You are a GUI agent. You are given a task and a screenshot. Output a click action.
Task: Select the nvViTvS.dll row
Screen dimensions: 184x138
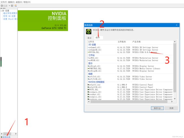pos(130,77)
